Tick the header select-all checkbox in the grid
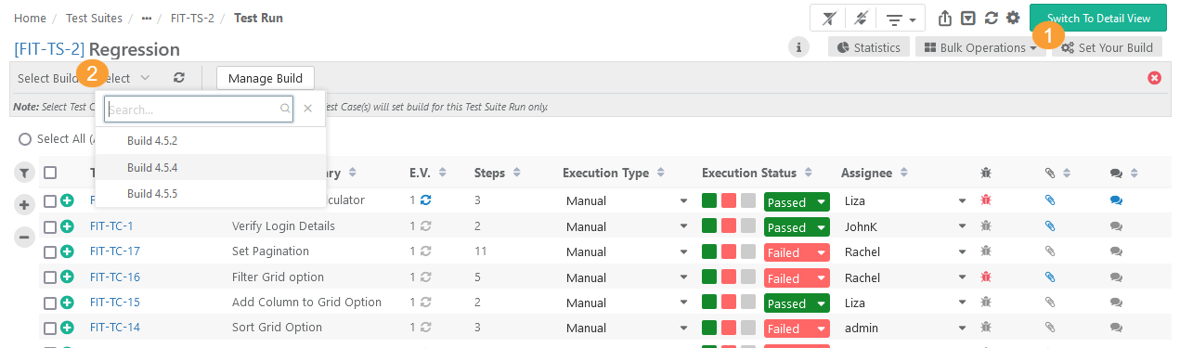This screenshot has width=1180, height=348. (x=50, y=173)
